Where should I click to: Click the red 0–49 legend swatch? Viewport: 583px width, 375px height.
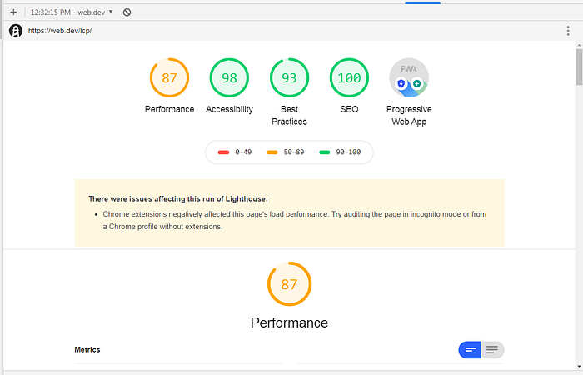point(223,152)
